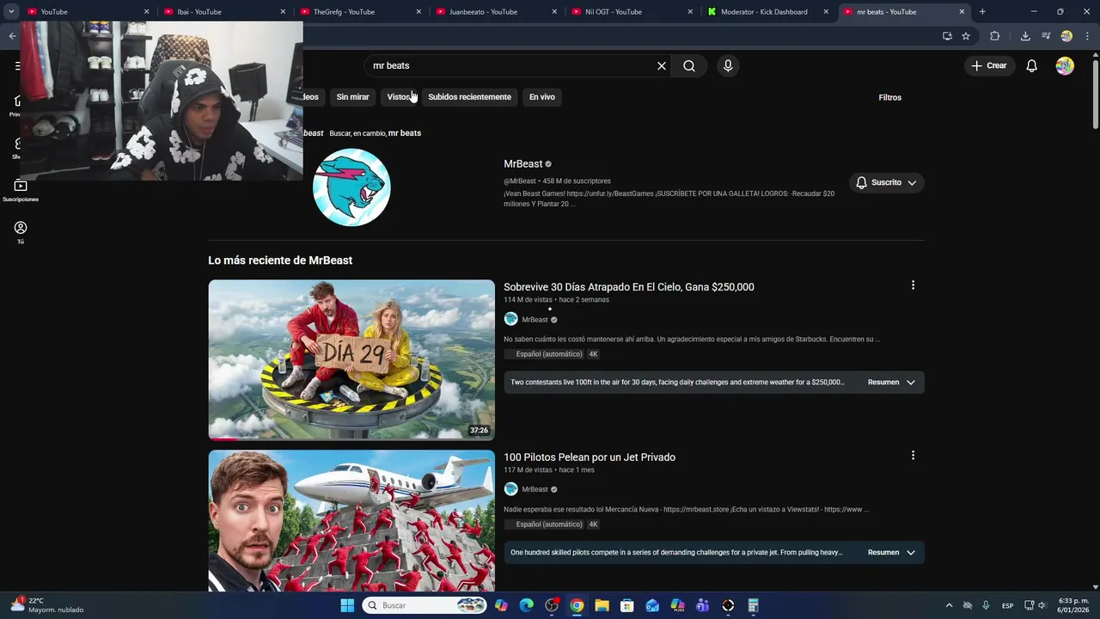The image size is (1100, 619).
Task: Open the Filtros search filters
Action: coord(889,97)
